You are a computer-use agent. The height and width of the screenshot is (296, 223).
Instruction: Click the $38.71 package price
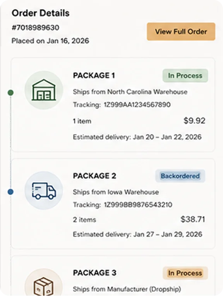click(x=193, y=219)
